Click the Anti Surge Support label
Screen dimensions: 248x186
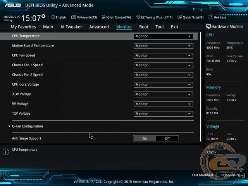[x=27, y=138]
